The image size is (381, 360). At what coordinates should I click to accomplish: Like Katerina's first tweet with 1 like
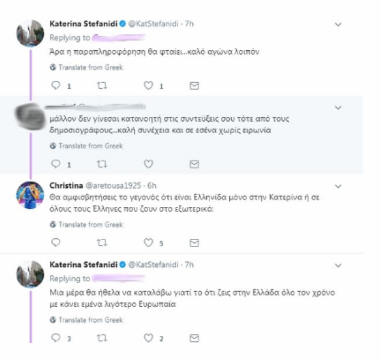tap(149, 86)
